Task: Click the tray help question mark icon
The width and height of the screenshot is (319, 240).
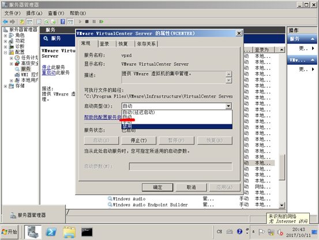Action: (x=239, y=231)
